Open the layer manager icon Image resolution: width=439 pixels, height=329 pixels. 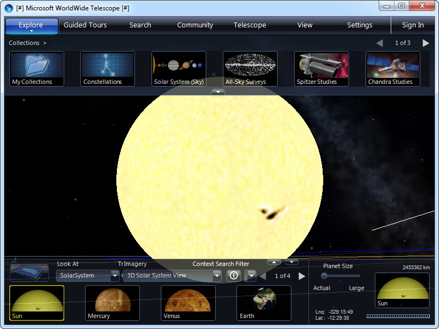(29, 271)
